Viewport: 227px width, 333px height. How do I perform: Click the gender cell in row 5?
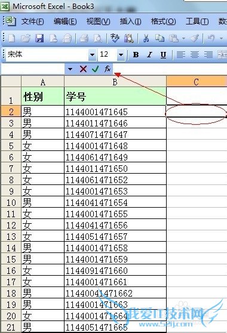(43, 146)
